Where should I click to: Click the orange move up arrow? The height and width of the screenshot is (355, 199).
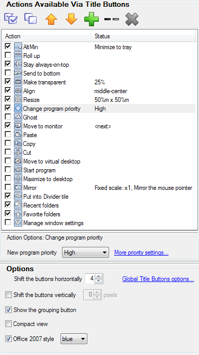tap(51, 19)
